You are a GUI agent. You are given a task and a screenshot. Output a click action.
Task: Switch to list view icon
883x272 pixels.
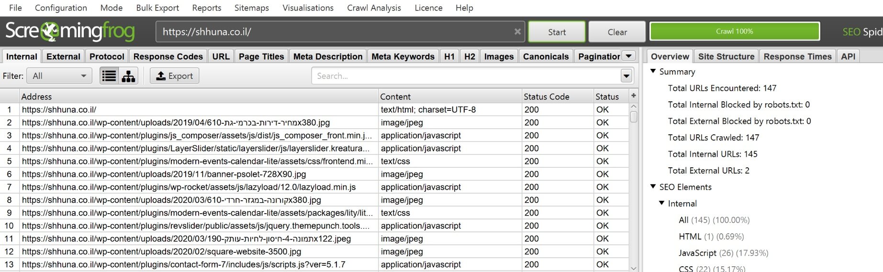[109, 76]
